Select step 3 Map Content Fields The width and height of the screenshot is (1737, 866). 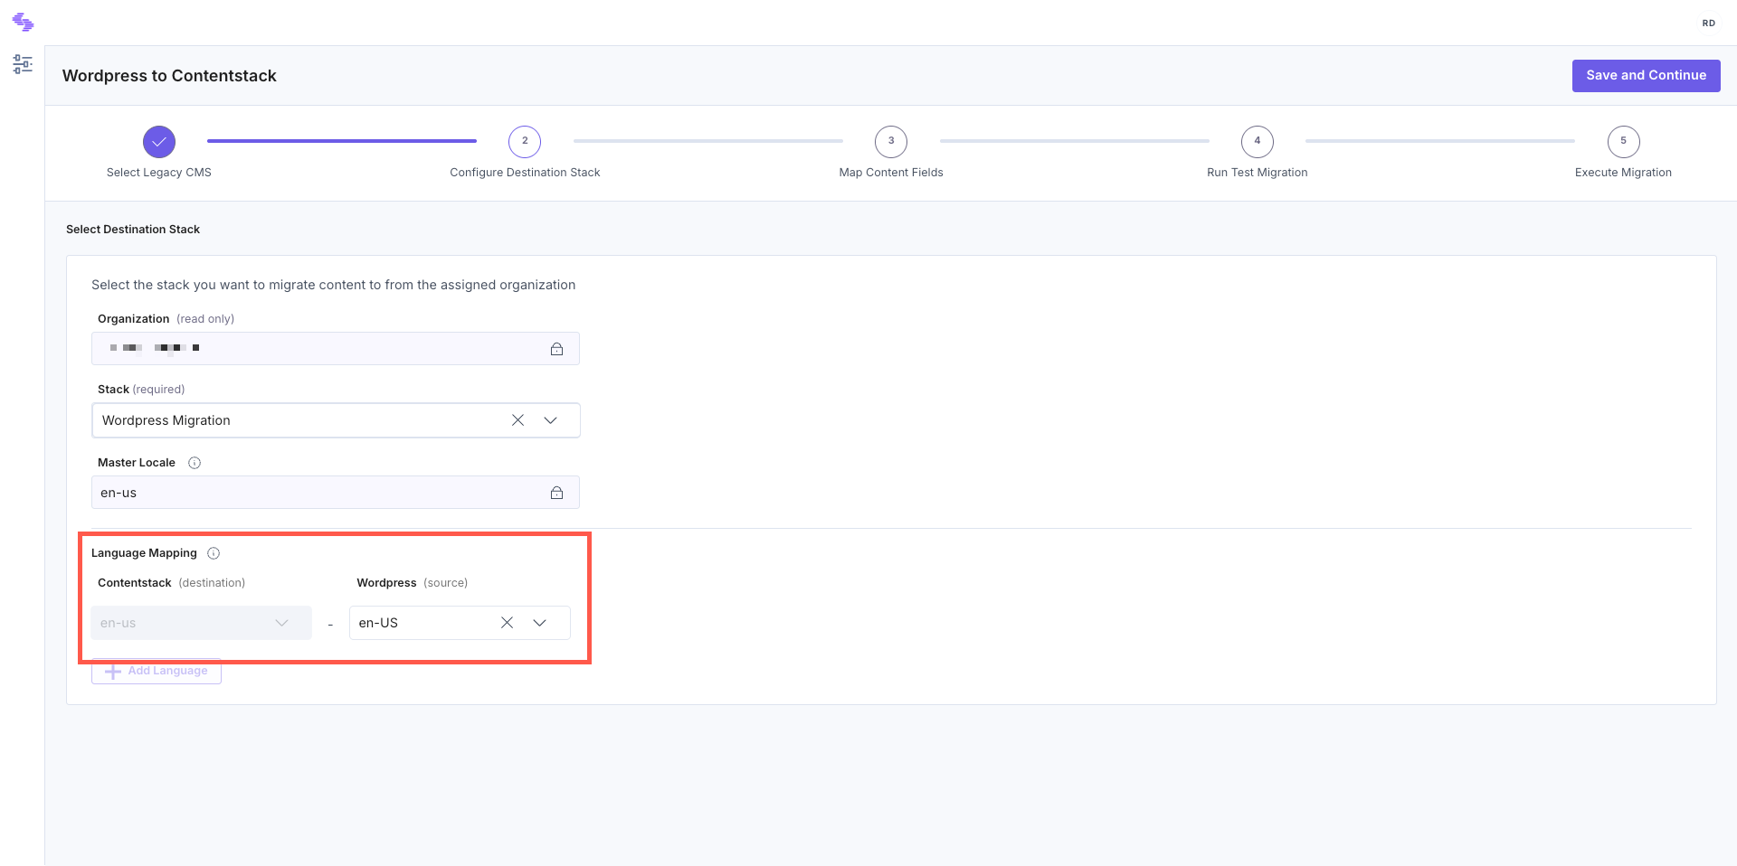(x=891, y=141)
